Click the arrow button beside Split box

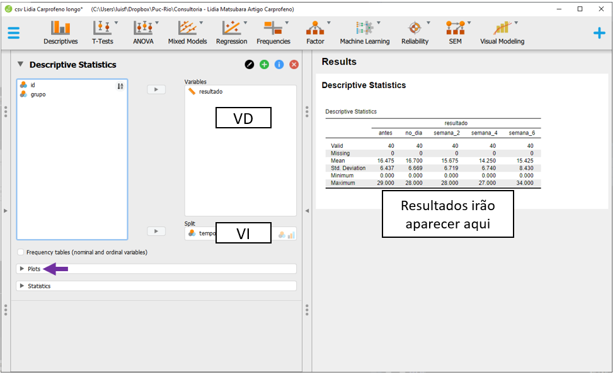(156, 232)
